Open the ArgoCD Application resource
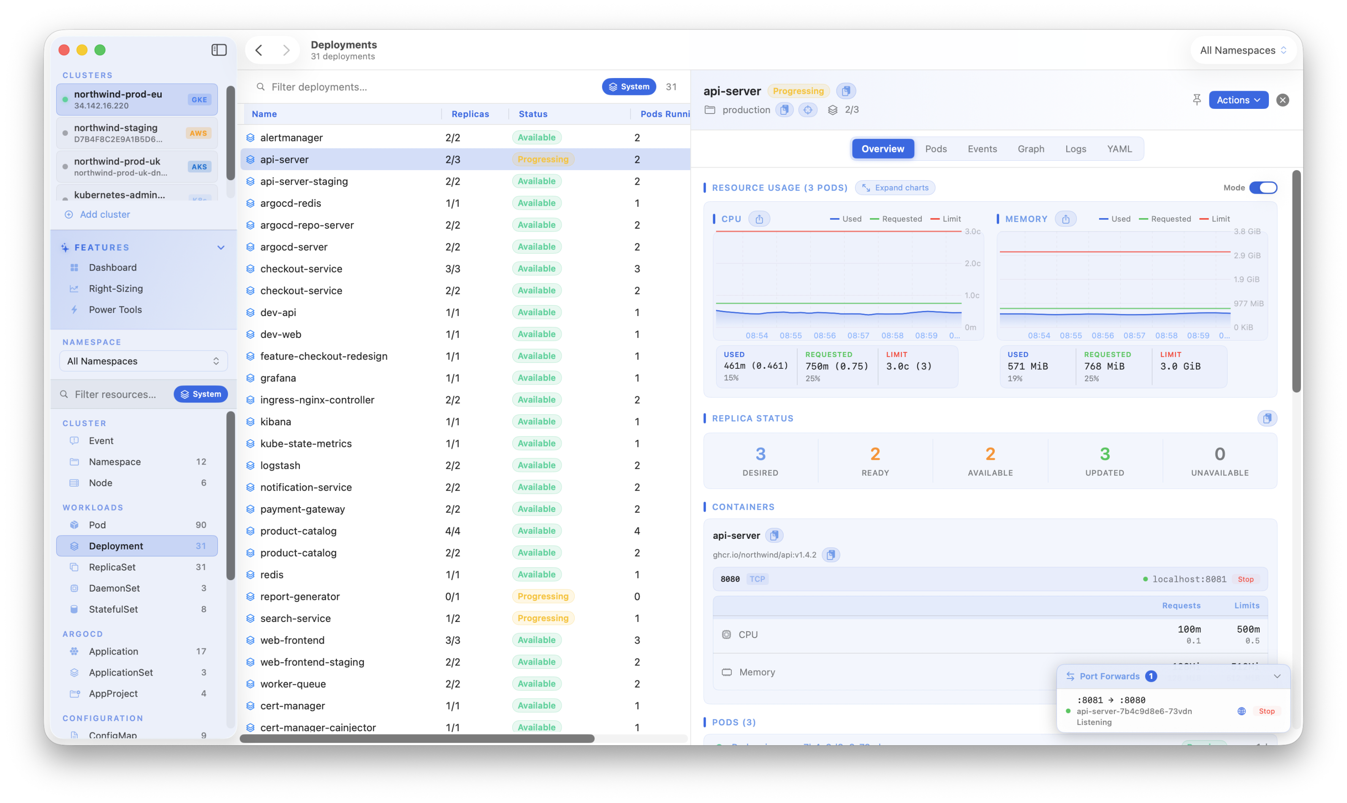This screenshot has width=1347, height=803. pyautogui.click(x=138, y=652)
